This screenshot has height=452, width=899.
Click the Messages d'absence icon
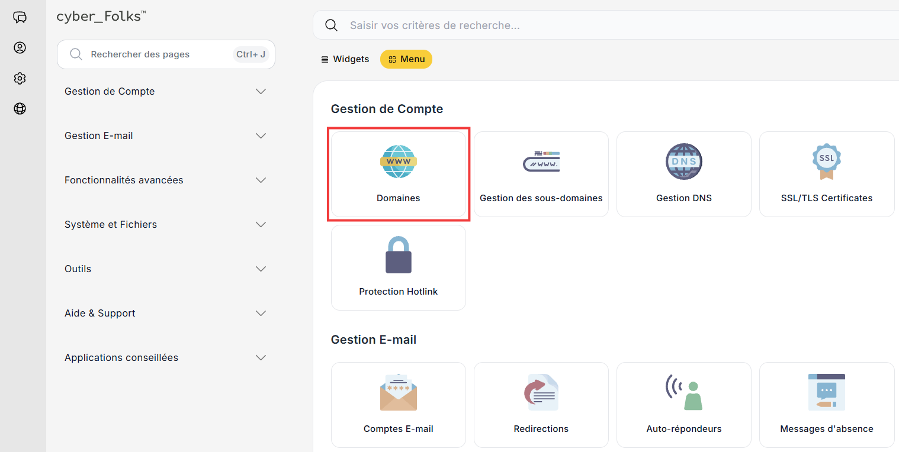click(827, 392)
